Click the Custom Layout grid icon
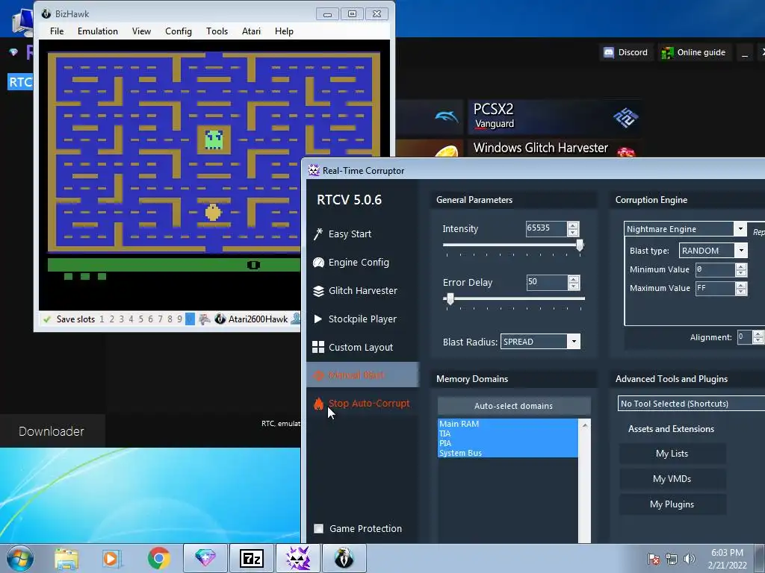This screenshot has width=765, height=573. [318, 347]
